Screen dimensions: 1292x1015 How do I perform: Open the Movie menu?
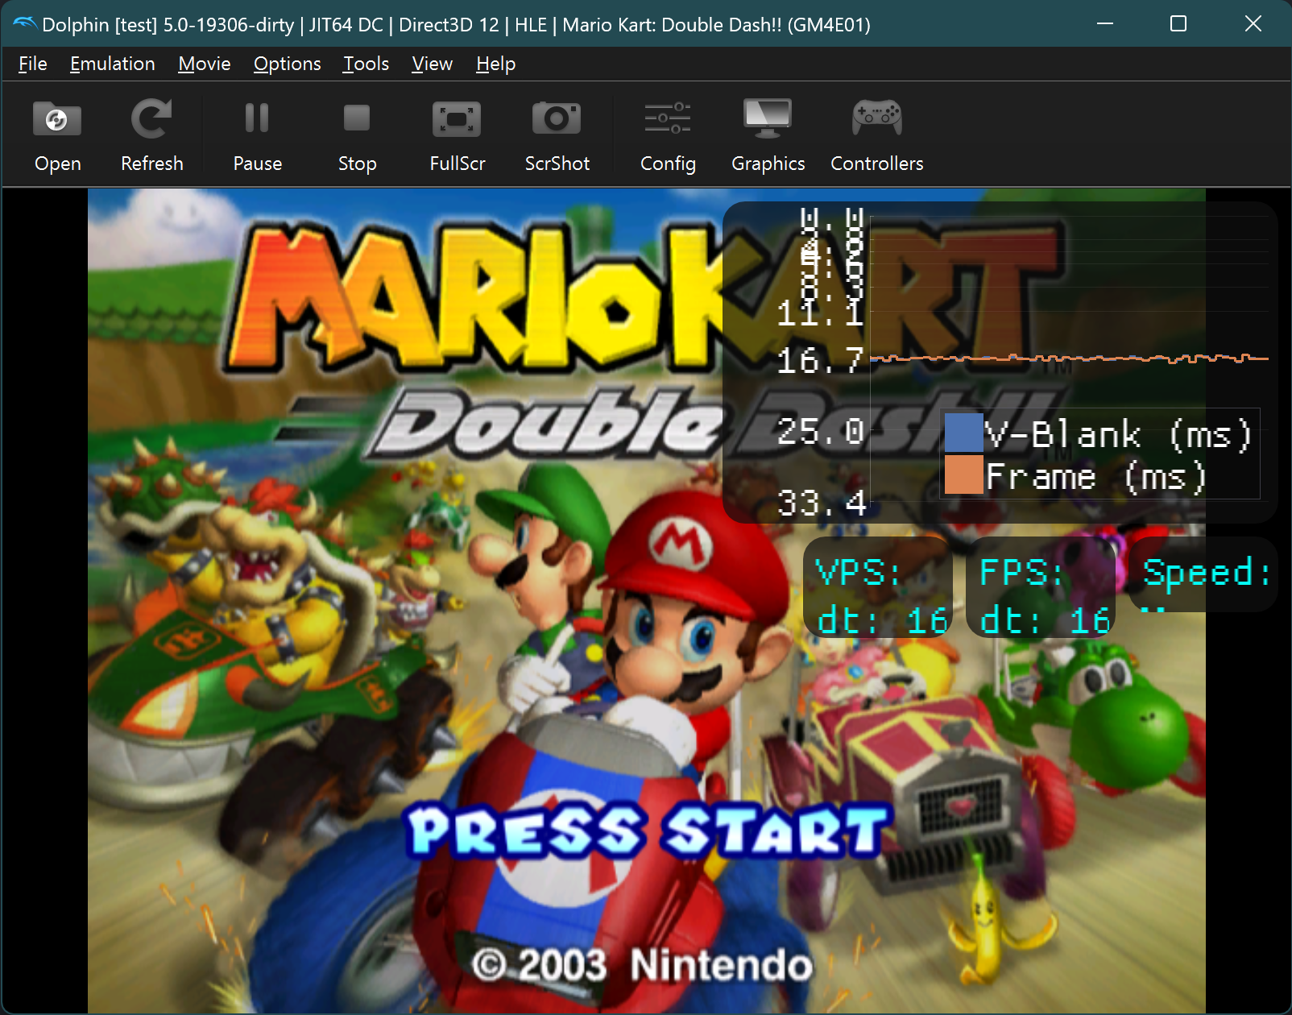[x=205, y=64]
